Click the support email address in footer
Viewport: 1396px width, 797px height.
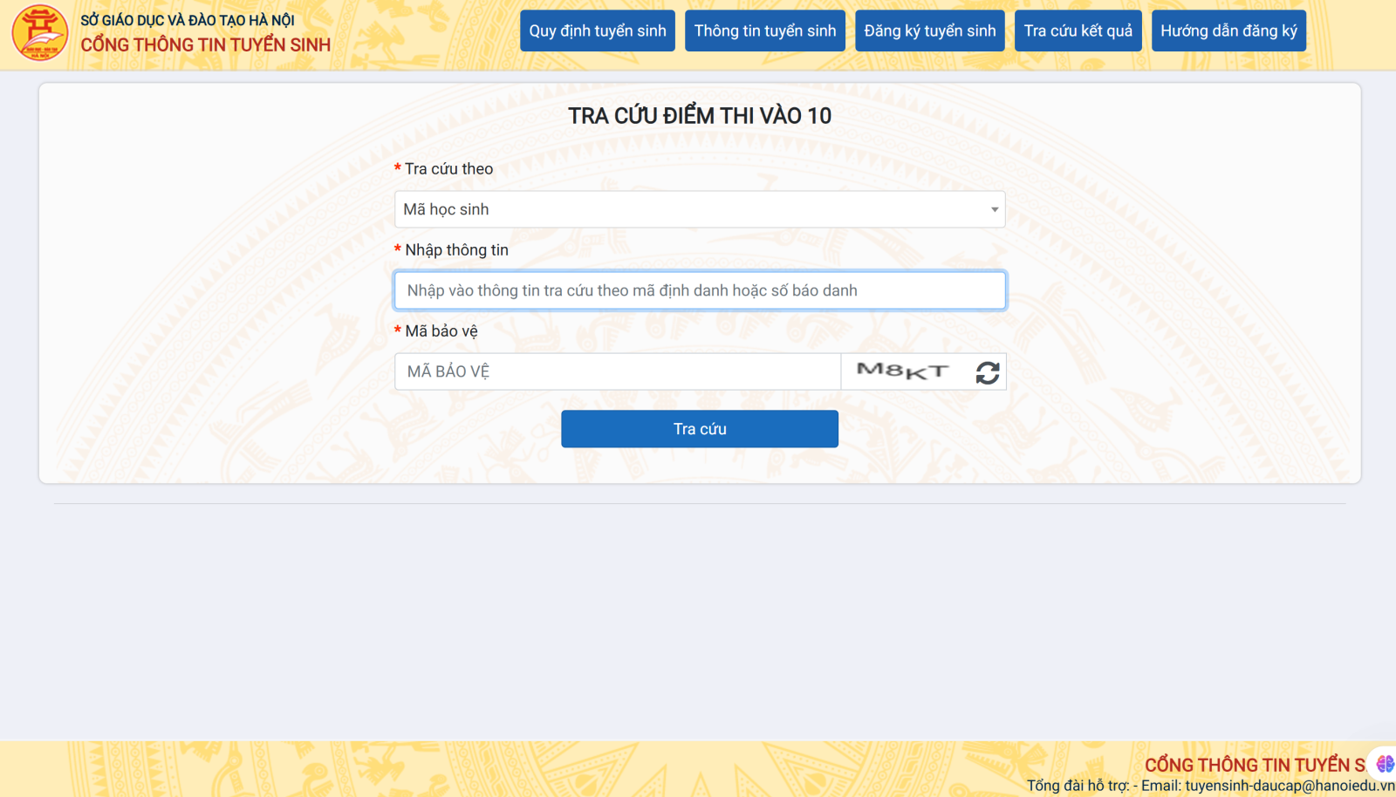[x=1289, y=786]
